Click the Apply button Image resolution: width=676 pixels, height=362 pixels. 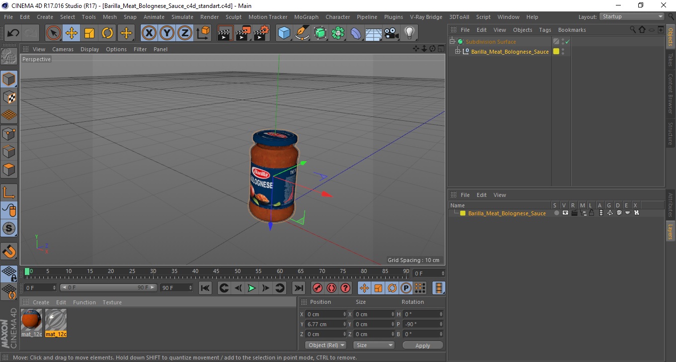pos(422,345)
